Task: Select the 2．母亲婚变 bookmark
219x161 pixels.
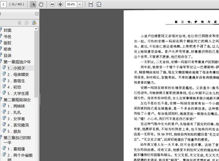Action: click(18, 75)
